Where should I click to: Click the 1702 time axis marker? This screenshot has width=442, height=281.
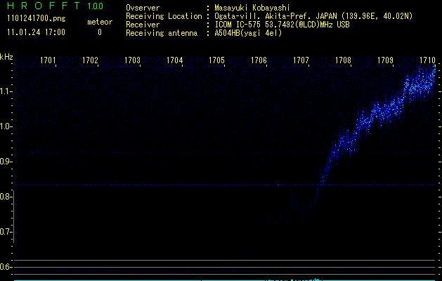90,60
